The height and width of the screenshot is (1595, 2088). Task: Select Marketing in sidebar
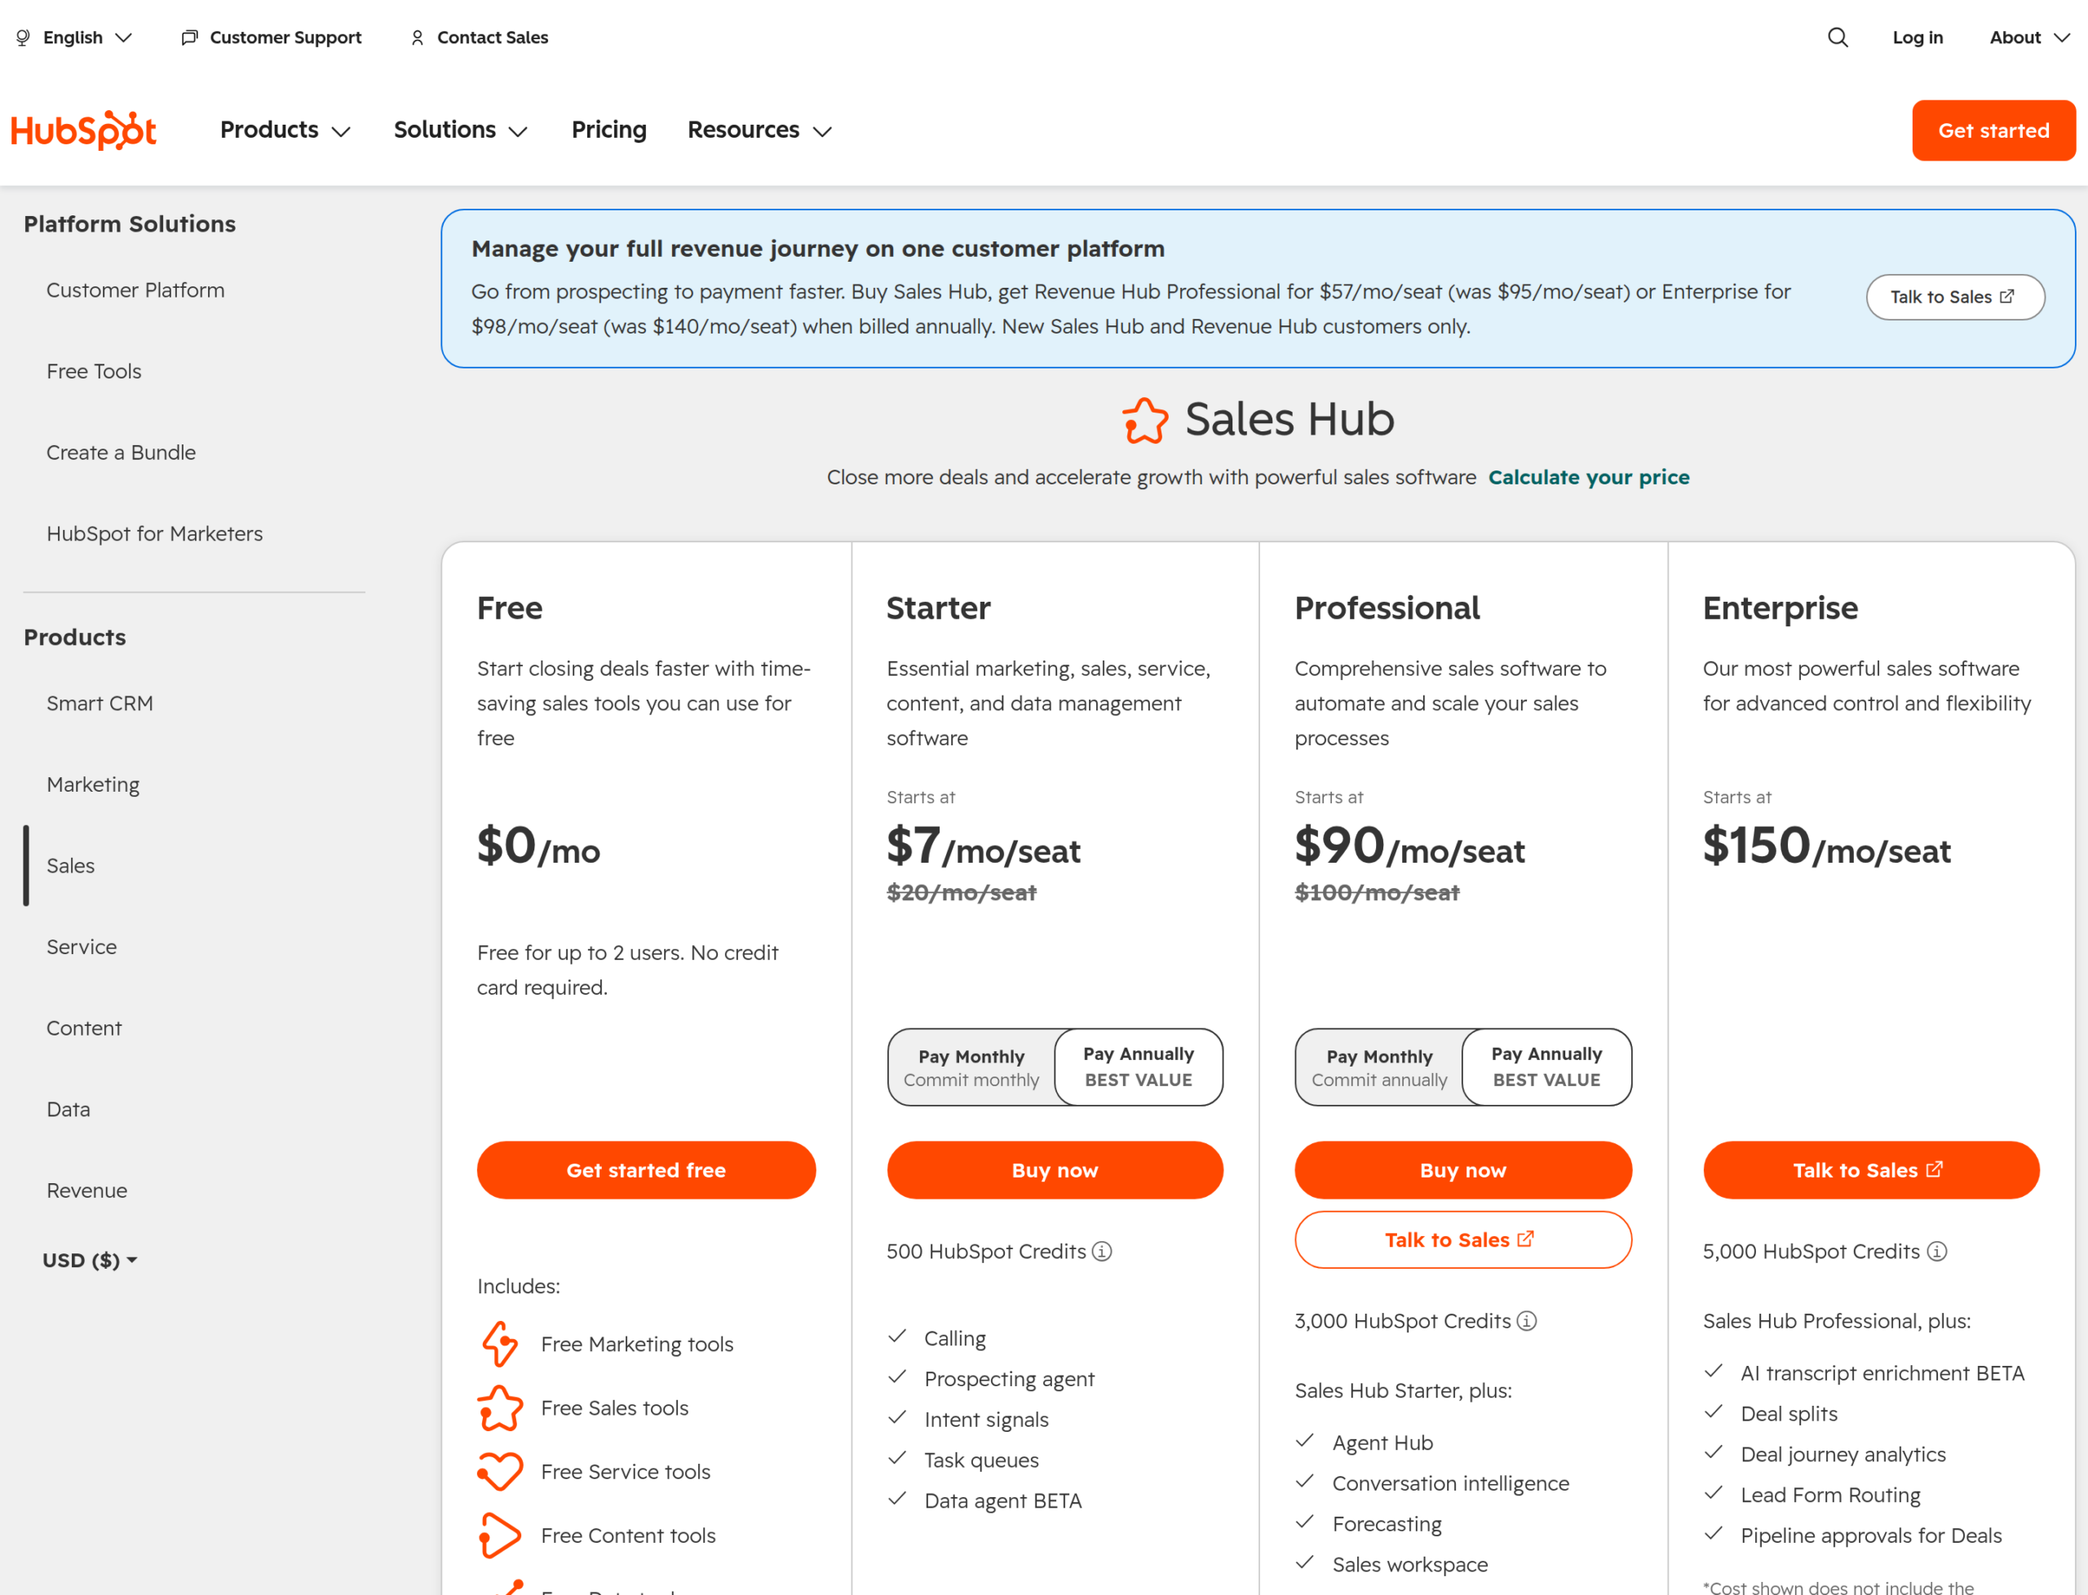(x=93, y=785)
